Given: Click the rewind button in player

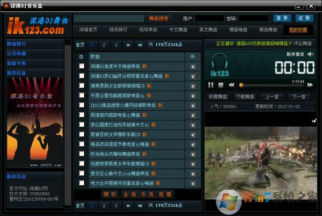Looking at the screenshot, I should coord(231,85).
